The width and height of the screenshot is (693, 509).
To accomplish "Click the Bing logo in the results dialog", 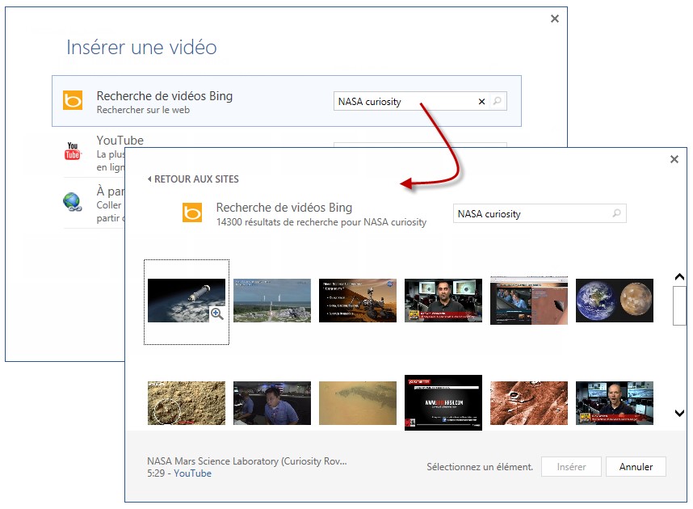I will pyautogui.click(x=192, y=212).
